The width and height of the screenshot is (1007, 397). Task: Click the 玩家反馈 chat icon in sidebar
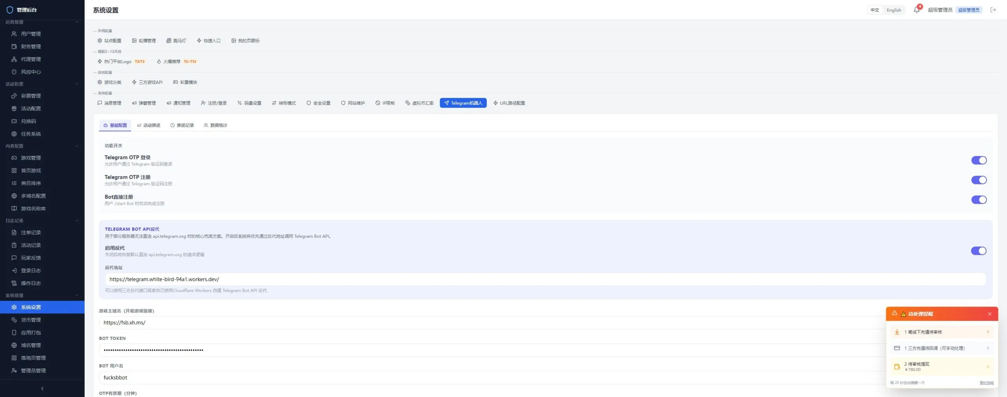(x=14, y=258)
